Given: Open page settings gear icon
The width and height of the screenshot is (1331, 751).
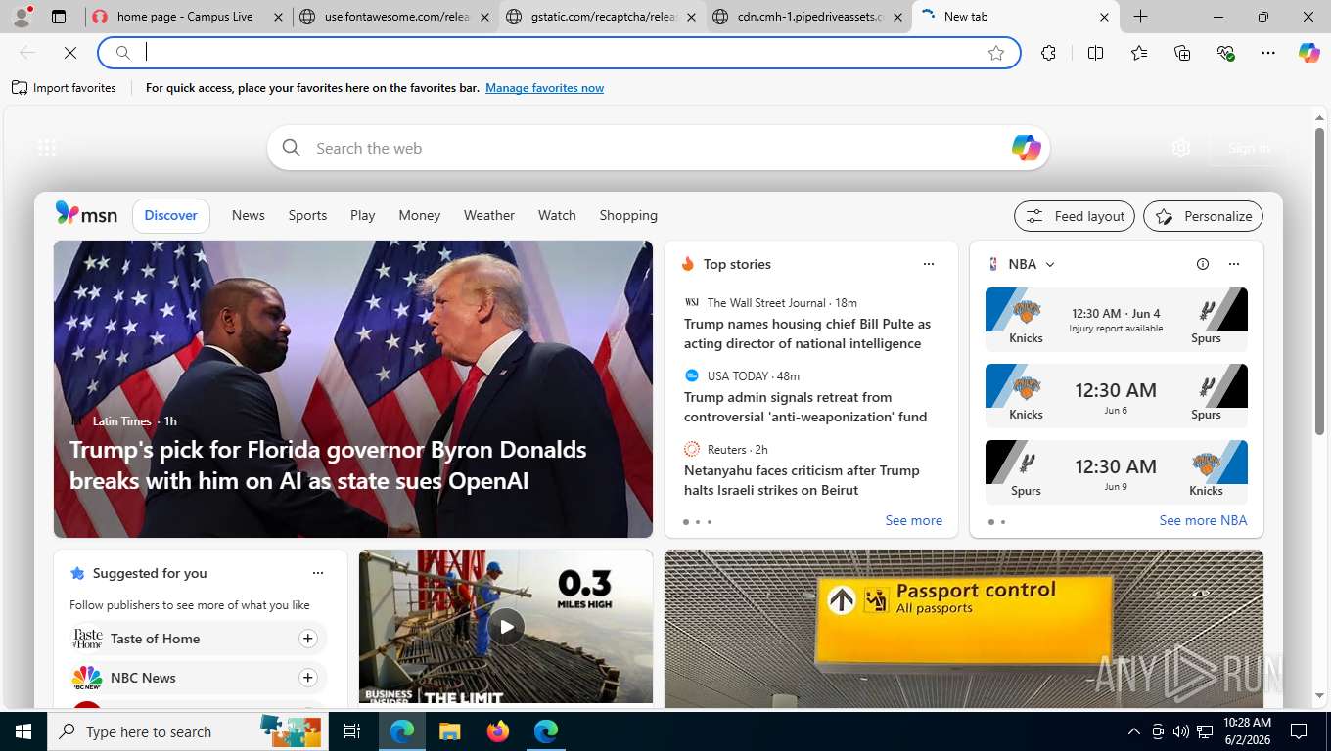Looking at the screenshot, I should 1181,148.
